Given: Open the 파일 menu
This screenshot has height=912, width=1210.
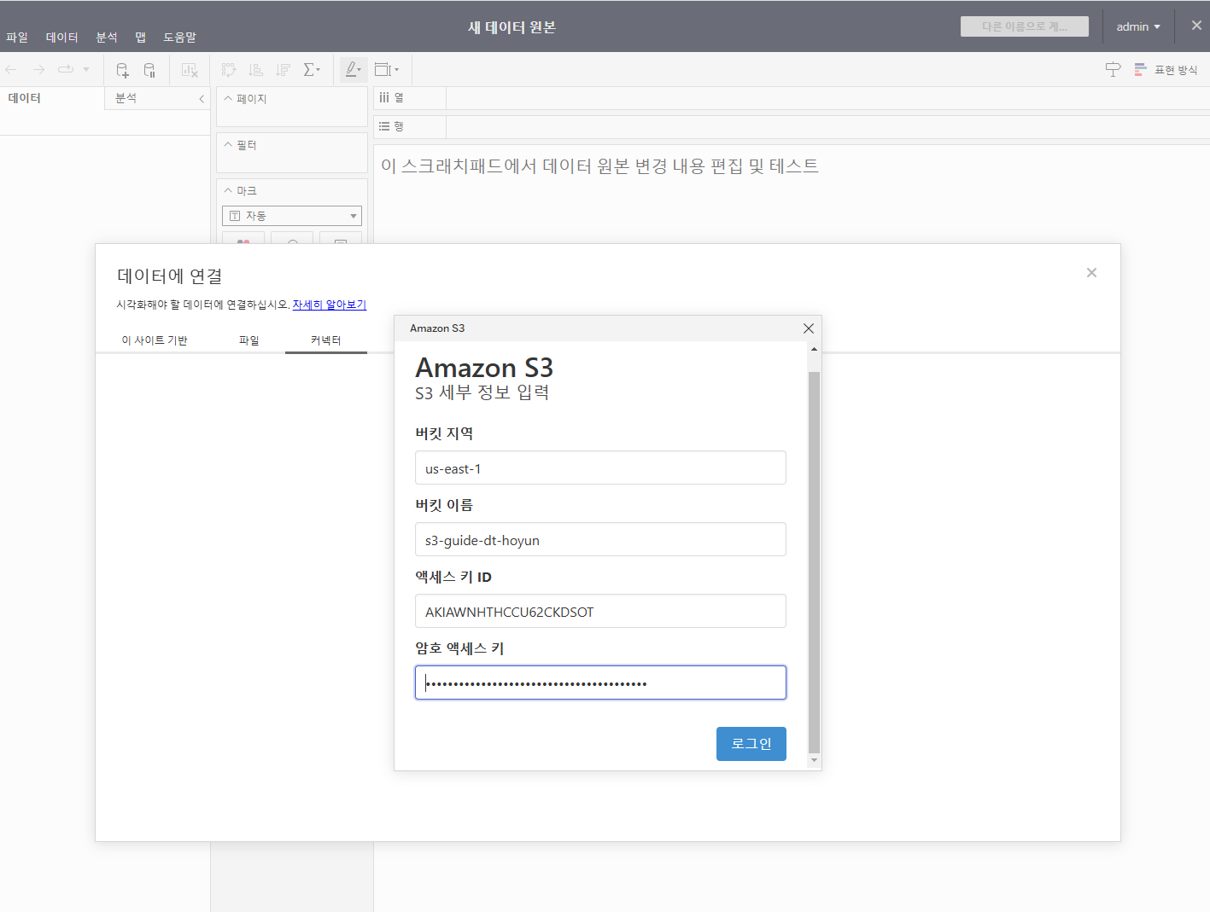Looking at the screenshot, I should pyautogui.click(x=17, y=38).
